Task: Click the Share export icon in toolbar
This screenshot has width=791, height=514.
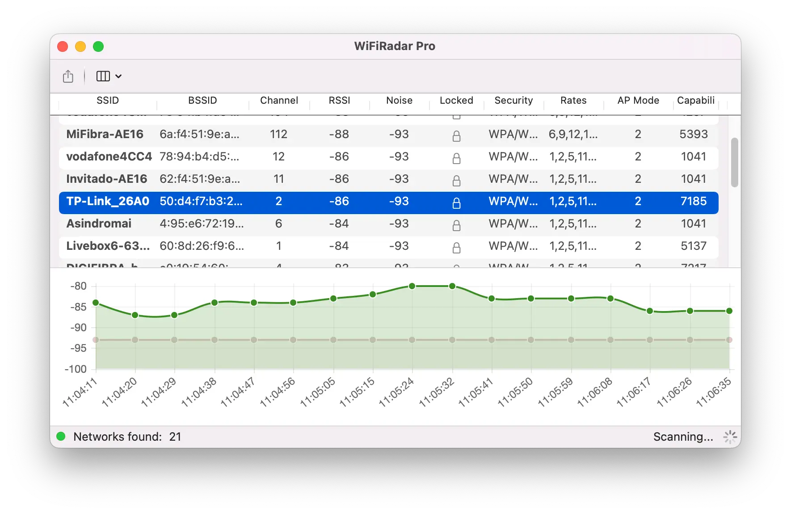Action: coord(68,76)
